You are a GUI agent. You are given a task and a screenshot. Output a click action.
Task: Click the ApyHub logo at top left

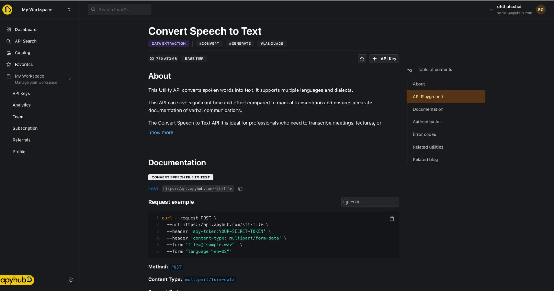[x=7, y=10]
